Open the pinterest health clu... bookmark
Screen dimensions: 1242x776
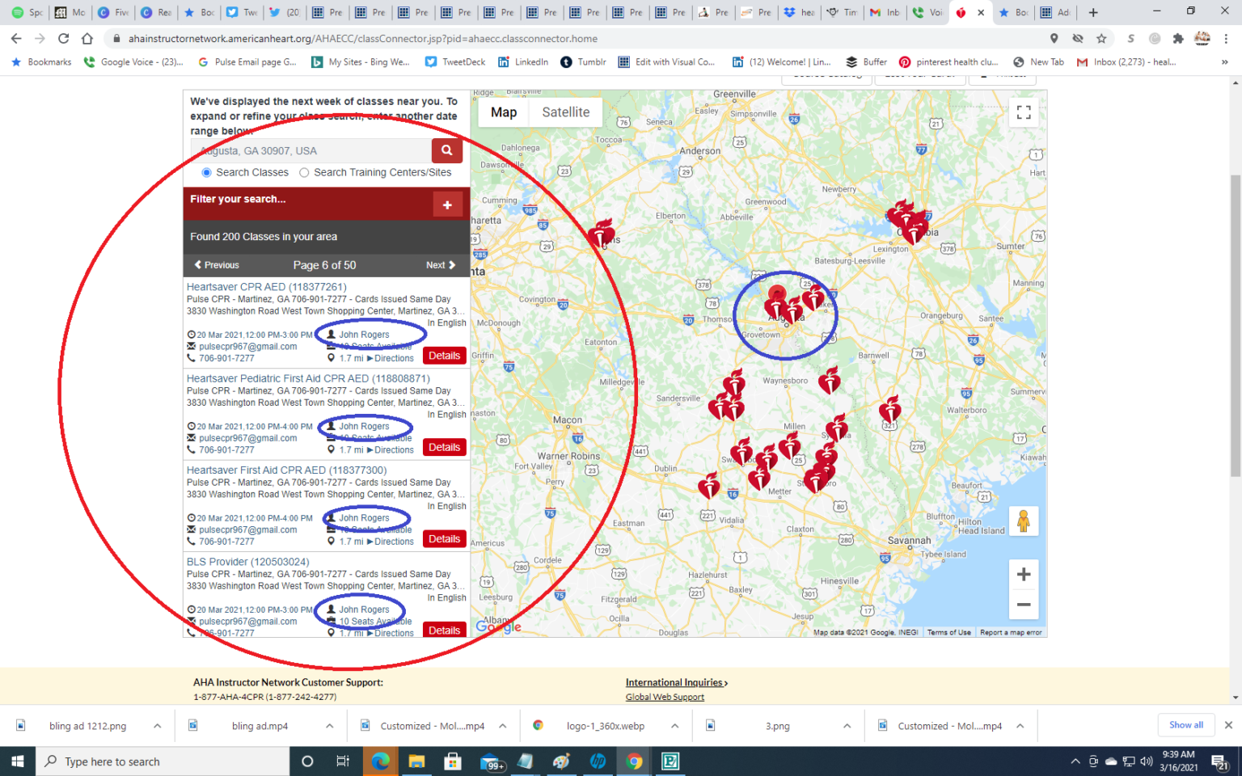pos(948,61)
